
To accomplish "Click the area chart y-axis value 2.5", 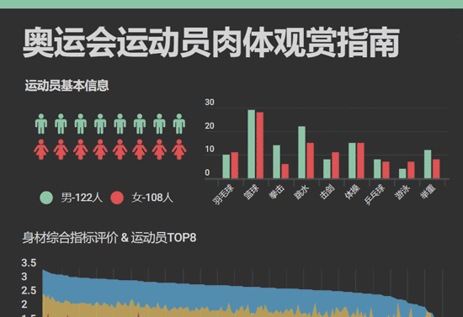I will [x=29, y=291].
